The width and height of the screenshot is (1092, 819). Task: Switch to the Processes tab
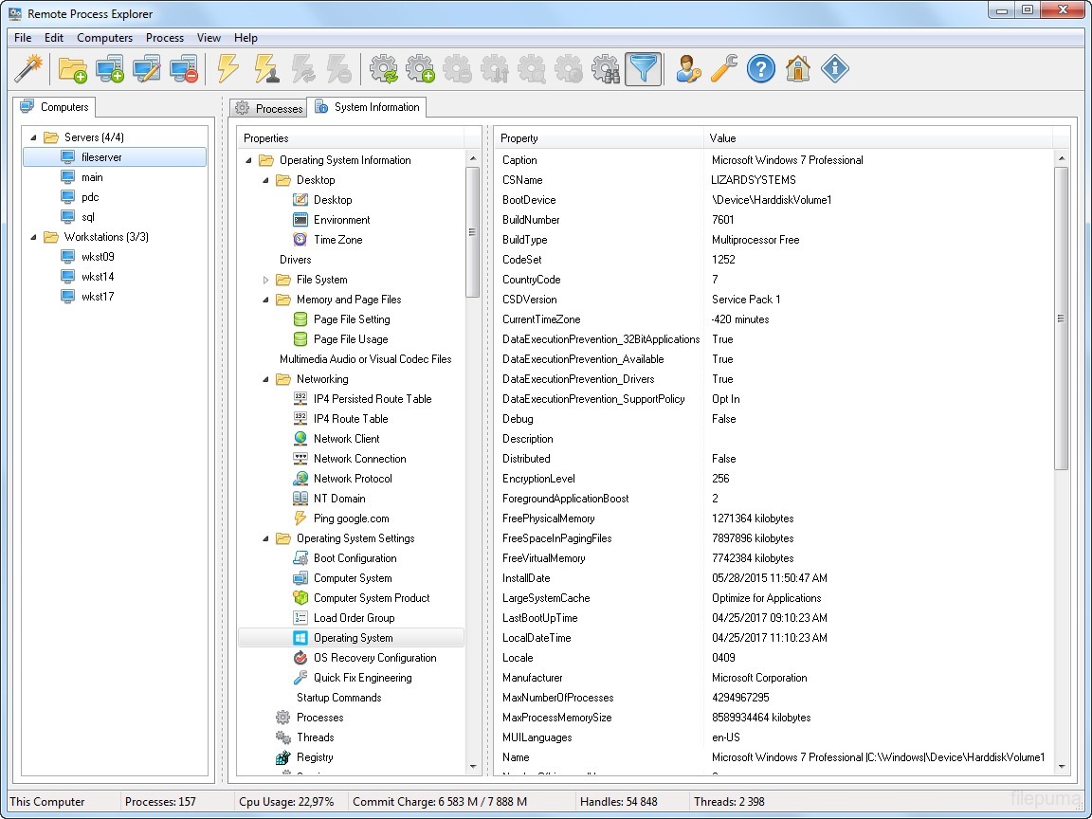[x=269, y=108]
